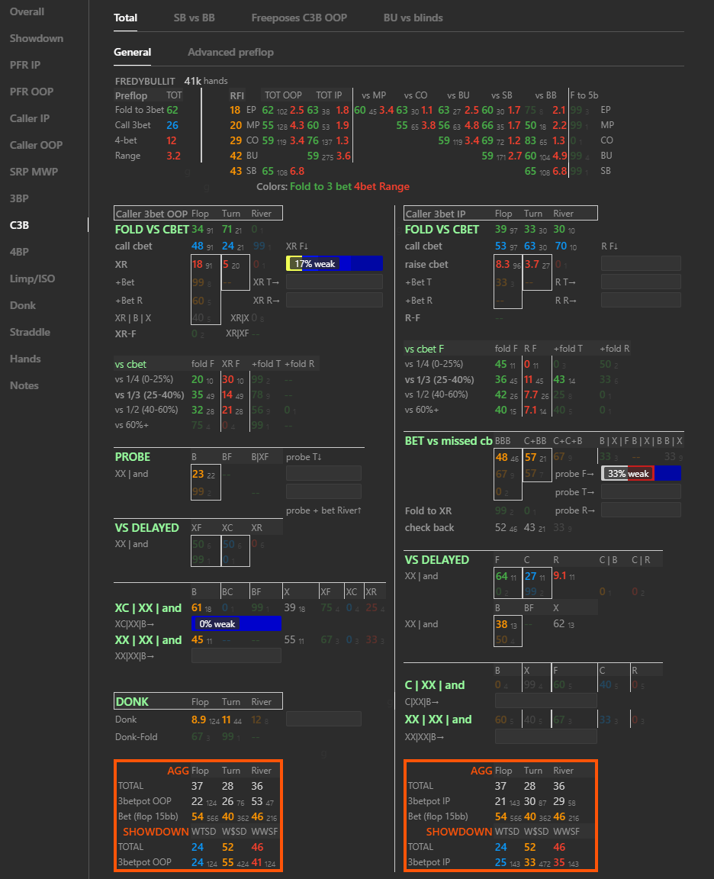Click the FREDYBULLIT player name

(x=145, y=82)
